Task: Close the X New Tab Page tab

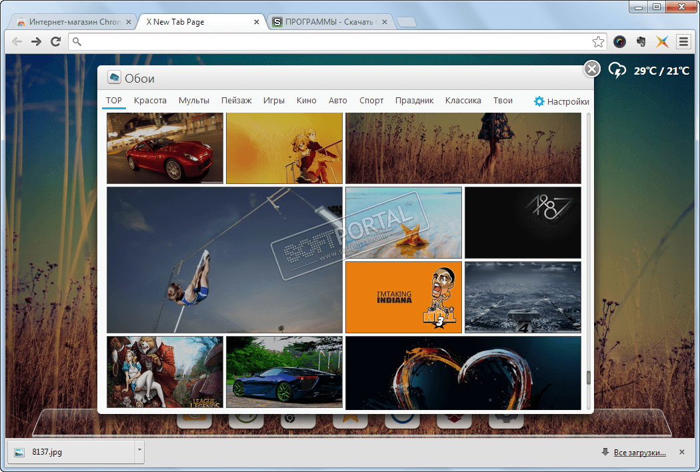Action: tap(256, 22)
